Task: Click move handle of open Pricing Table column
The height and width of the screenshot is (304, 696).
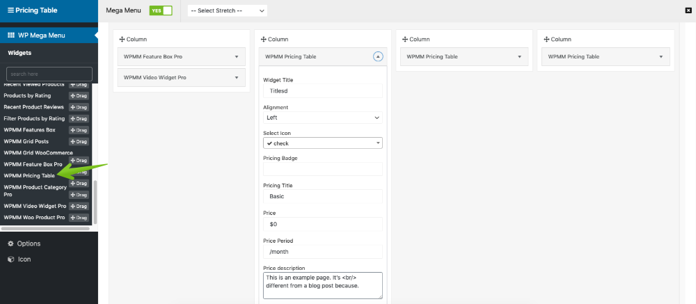Action: pyautogui.click(x=263, y=40)
